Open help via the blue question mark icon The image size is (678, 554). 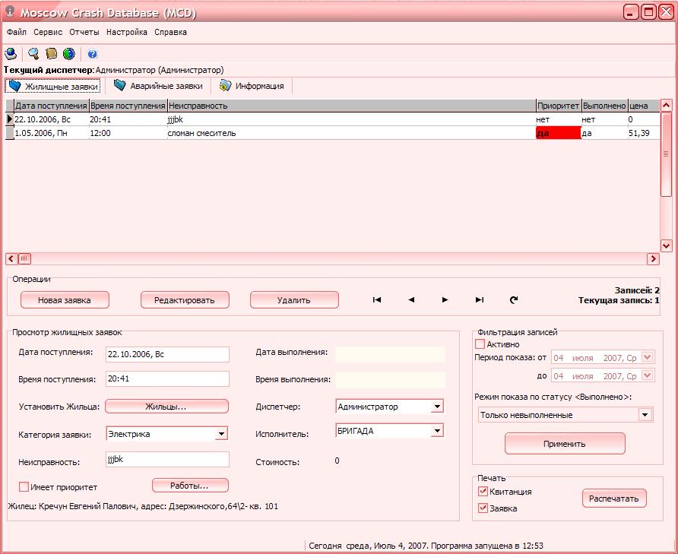(x=93, y=54)
